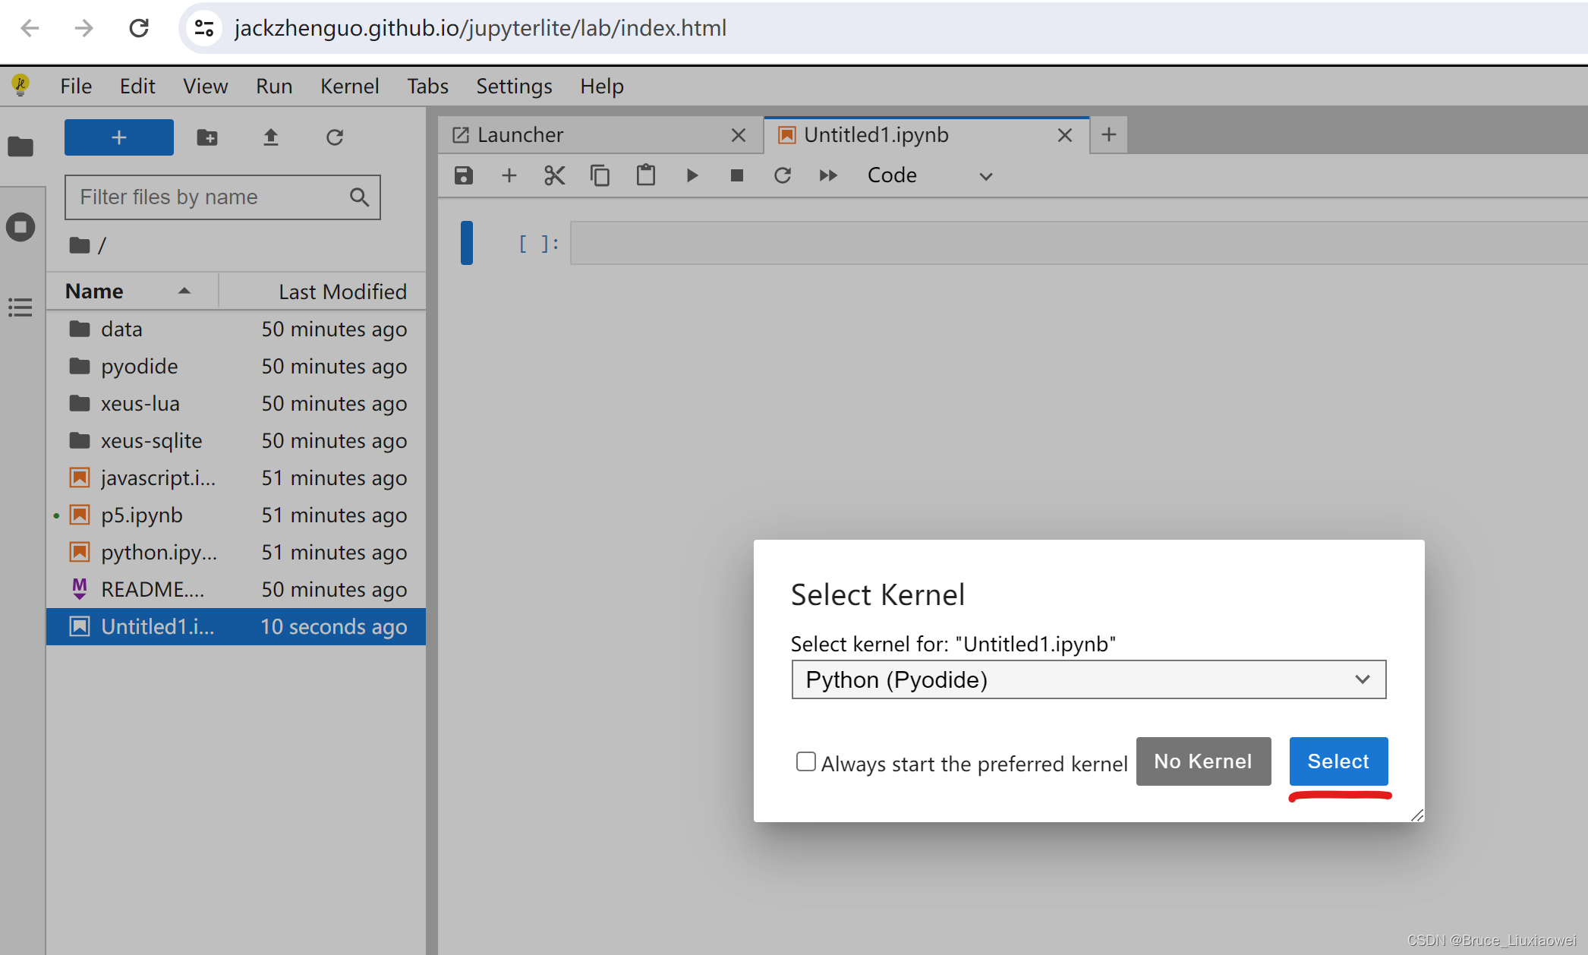Open the File Browser sidebar icon
This screenshot has width=1588, height=955.
pos(20,146)
